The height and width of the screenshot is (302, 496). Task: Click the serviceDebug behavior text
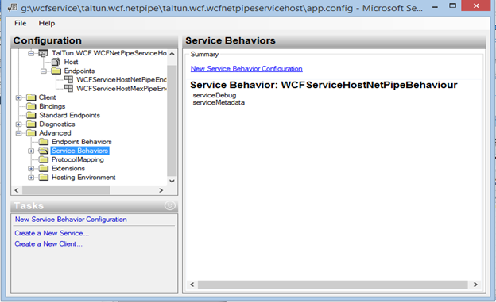[x=215, y=95]
